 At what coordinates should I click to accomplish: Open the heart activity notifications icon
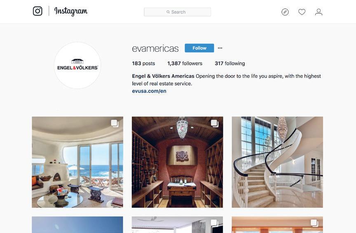coord(302,12)
